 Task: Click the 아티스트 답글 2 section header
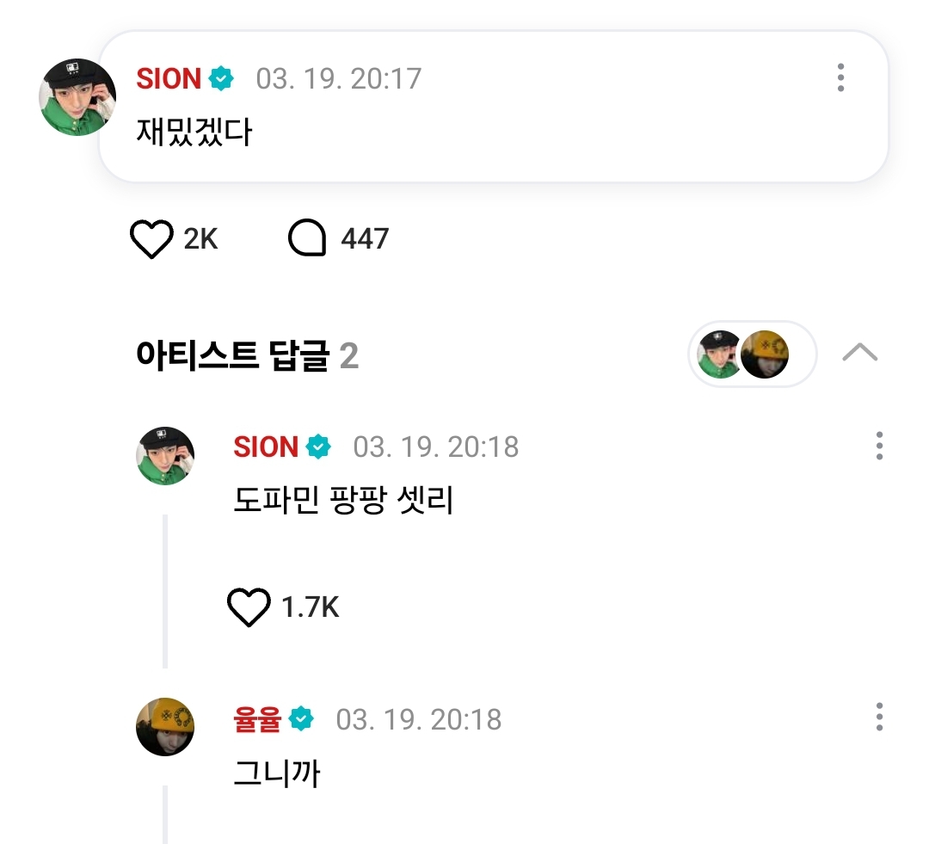point(247,355)
